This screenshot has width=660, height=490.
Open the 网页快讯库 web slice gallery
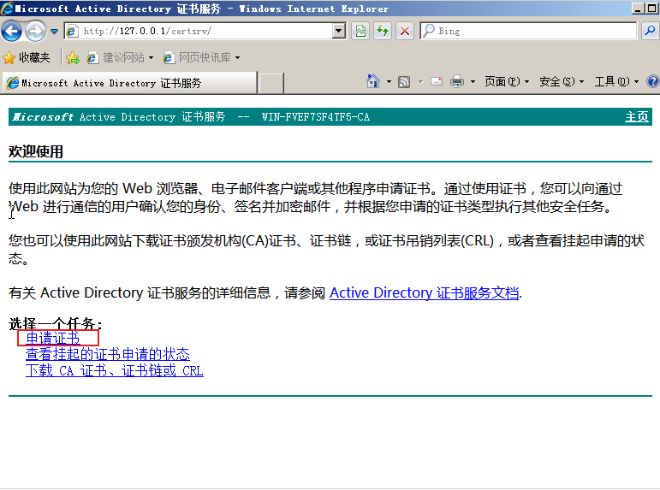point(201,57)
